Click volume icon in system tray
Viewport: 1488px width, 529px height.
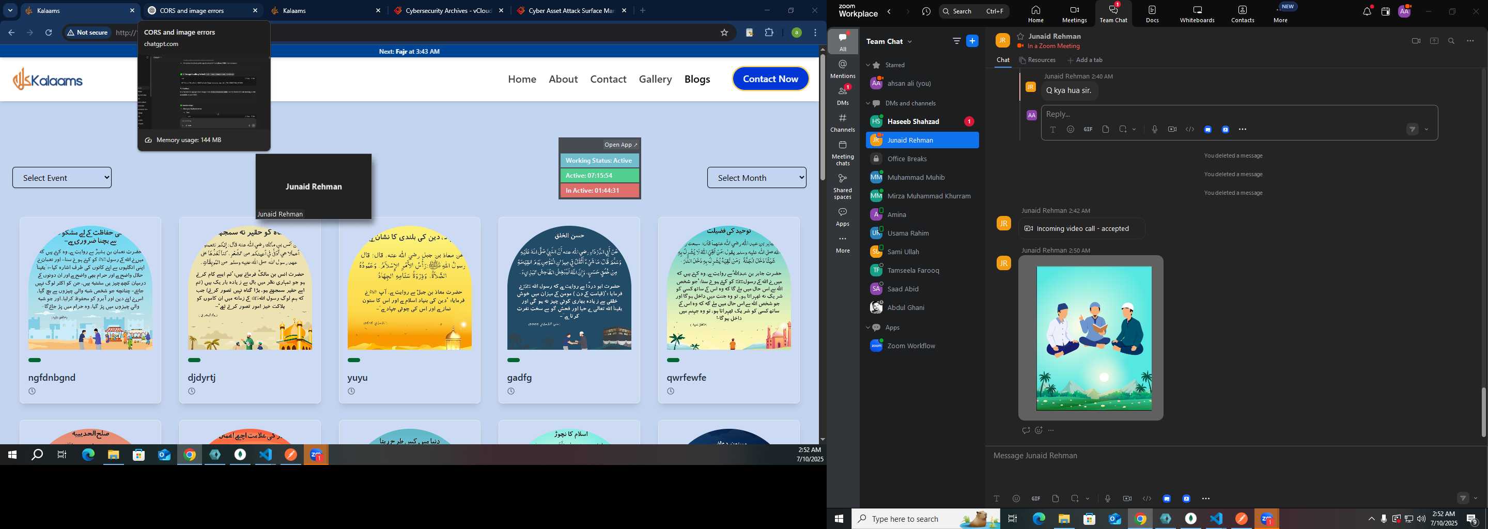click(1421, 519)
